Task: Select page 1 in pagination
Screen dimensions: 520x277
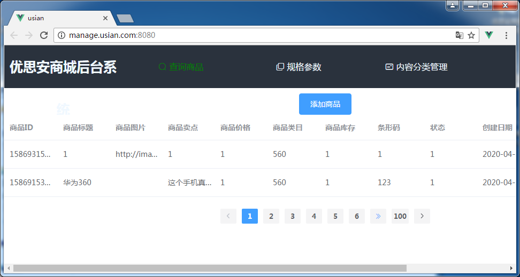Action: (x=250, y=216)
